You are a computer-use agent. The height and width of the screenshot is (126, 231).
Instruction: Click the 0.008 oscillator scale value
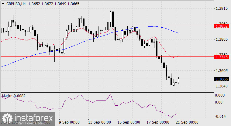(x=220, y=95)
